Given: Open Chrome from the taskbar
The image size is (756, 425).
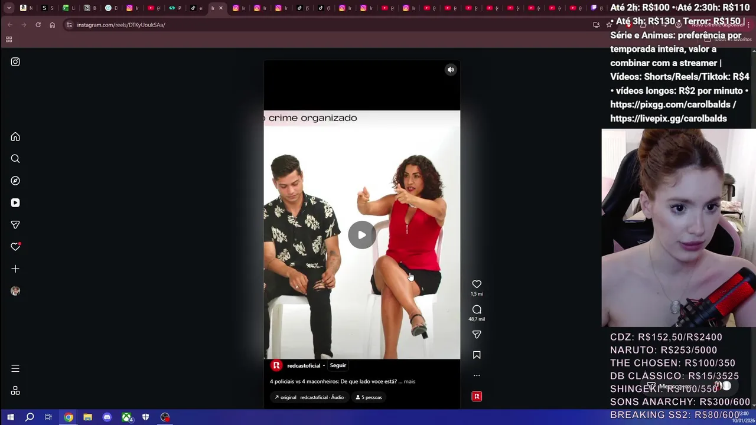Looking at the screenshot, I should [69, 417].
